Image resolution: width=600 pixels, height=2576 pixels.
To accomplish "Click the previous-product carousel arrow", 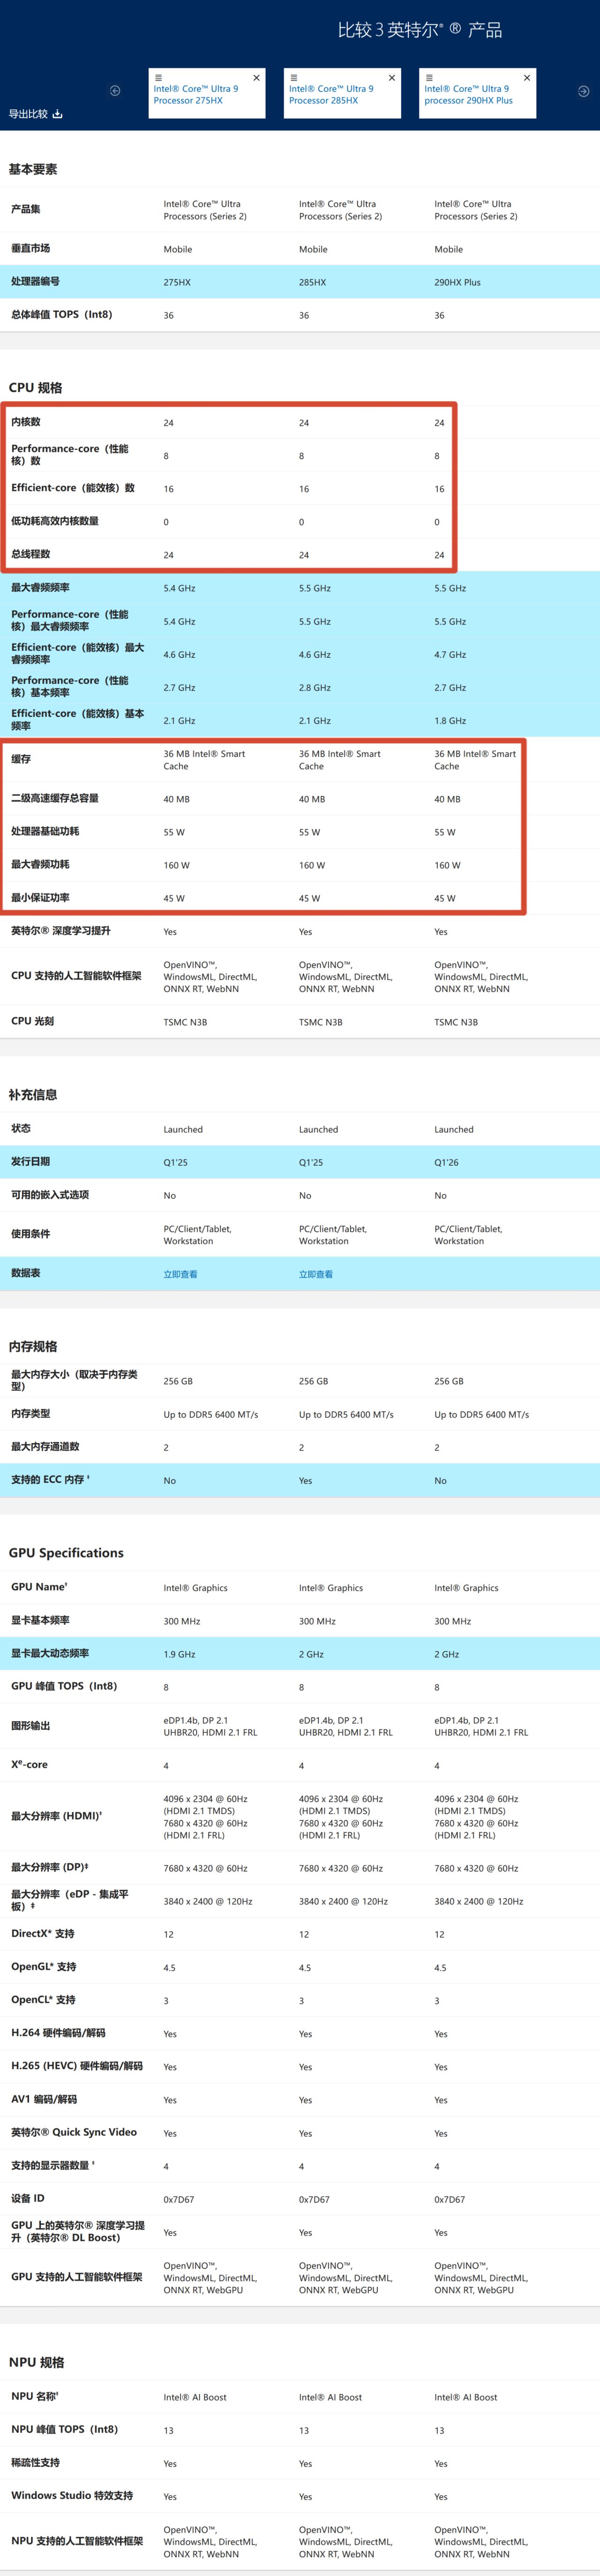I will [x=115, y=91].
